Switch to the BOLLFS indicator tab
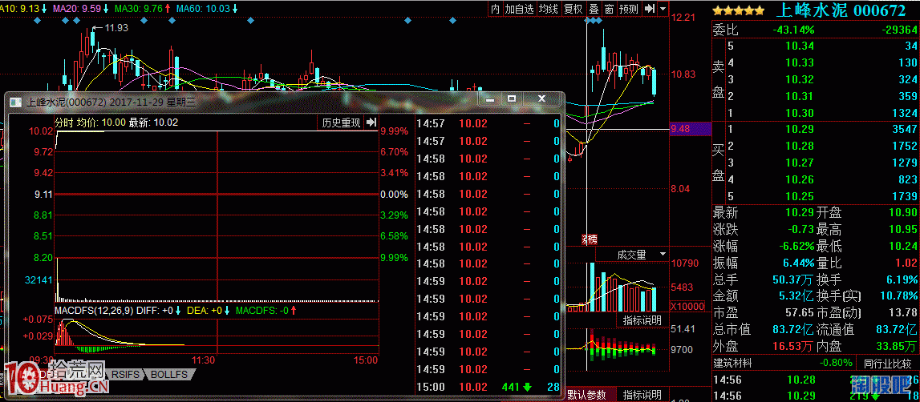 click(x=169, y=374)
